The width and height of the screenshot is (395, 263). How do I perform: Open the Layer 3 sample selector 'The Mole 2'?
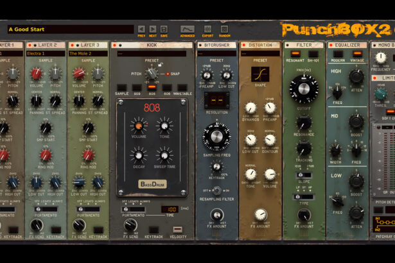(88, 54)
